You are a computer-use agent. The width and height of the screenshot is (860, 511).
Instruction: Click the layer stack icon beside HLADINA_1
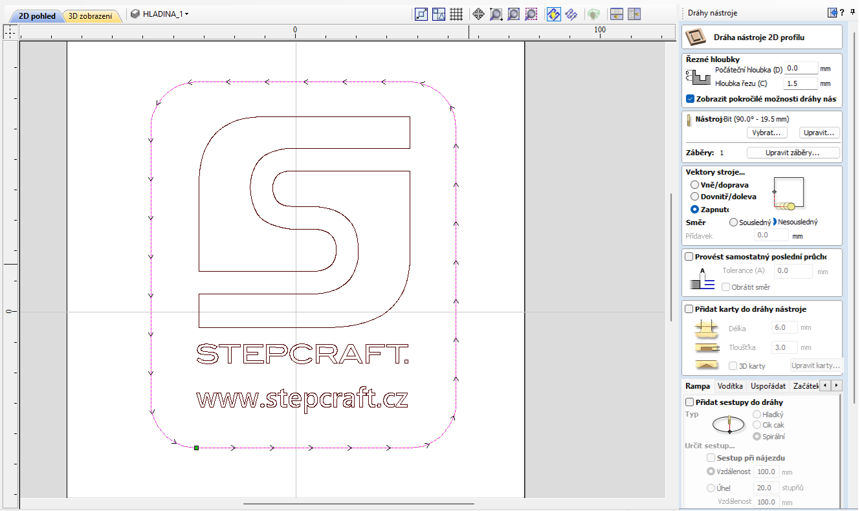(x=135, y=14)
